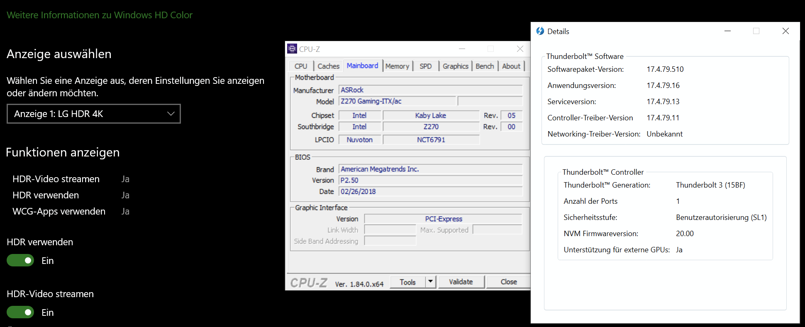Click the Southbridge 'Z270' field
The height and width of the screenshot is (327, 805).
[x=431, y=127]
